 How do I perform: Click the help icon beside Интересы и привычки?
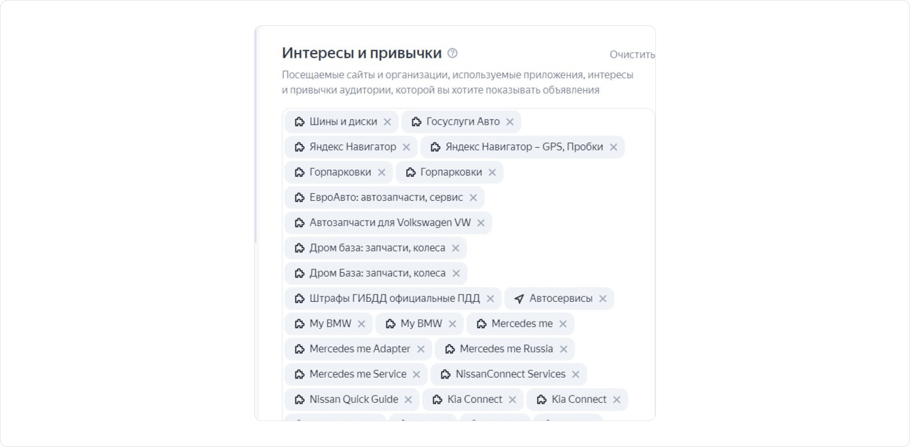click(452, 53)
